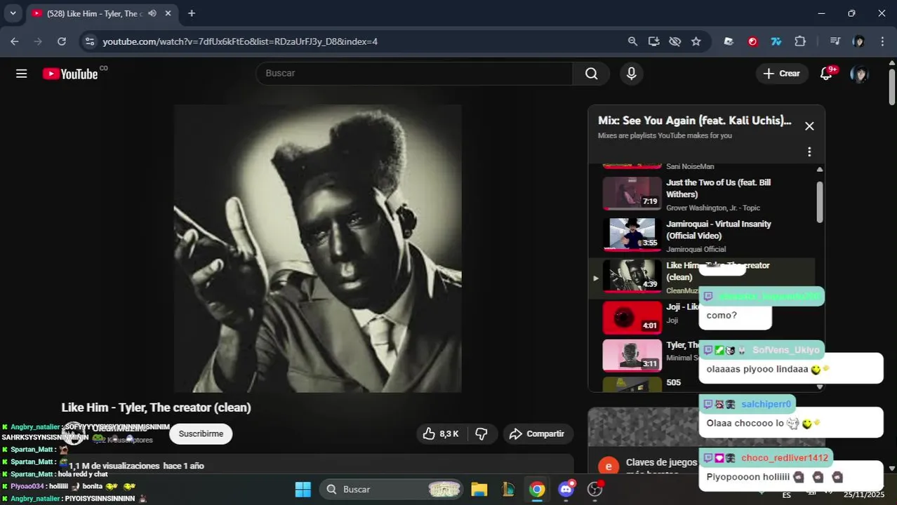Open File Explorer from the taskbar
The height and width of the screenshot is (505, 897).
click(479, 490)
